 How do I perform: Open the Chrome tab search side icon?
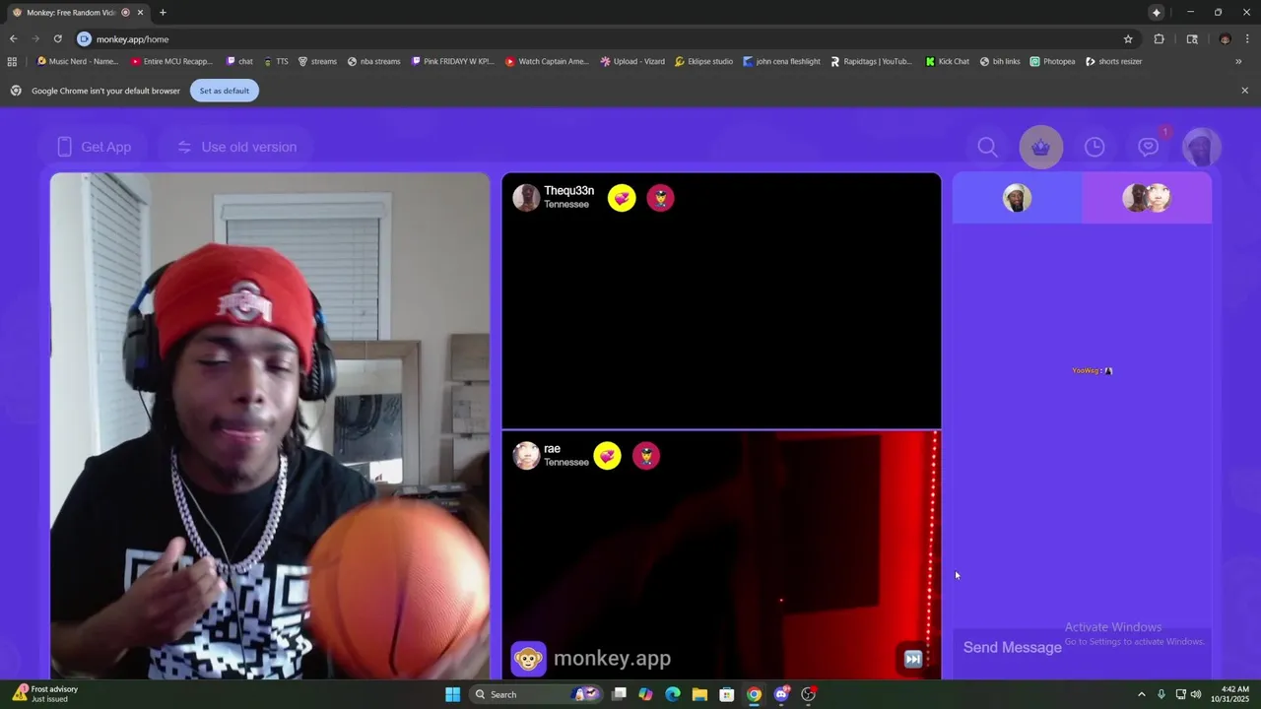(1192, 38)
